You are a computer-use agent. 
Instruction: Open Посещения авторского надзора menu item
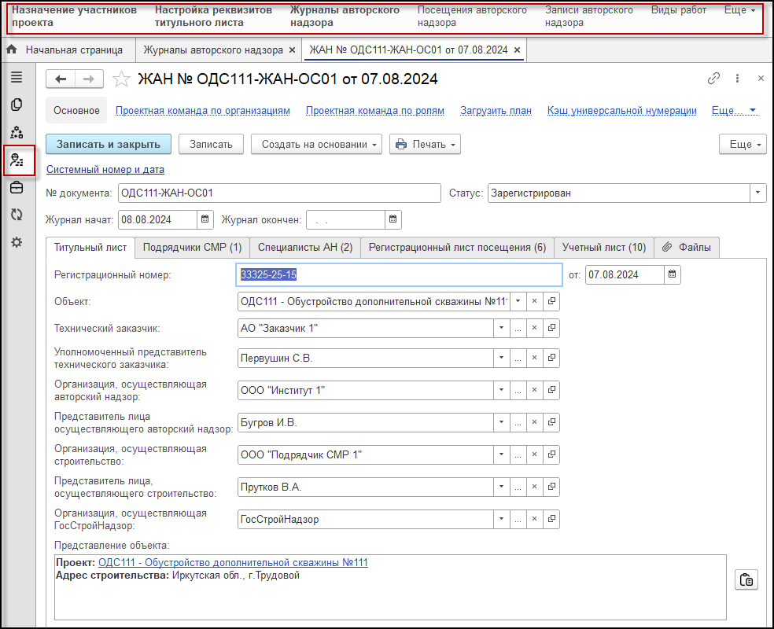472,17
